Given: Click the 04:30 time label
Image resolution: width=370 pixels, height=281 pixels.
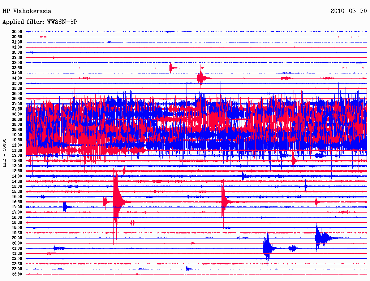Looking at the screenshot, I should (x=17, y=78).
